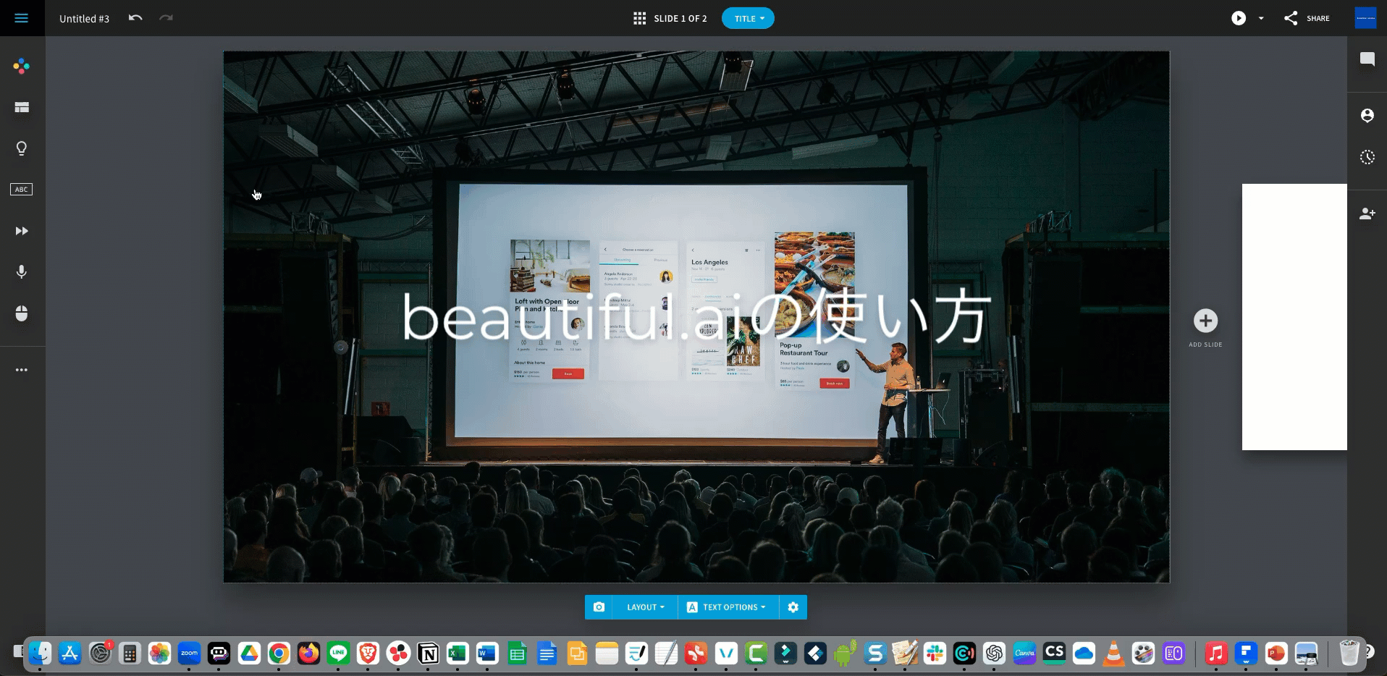Click the SLIDE 1 OF 2 label

point(680,19)
